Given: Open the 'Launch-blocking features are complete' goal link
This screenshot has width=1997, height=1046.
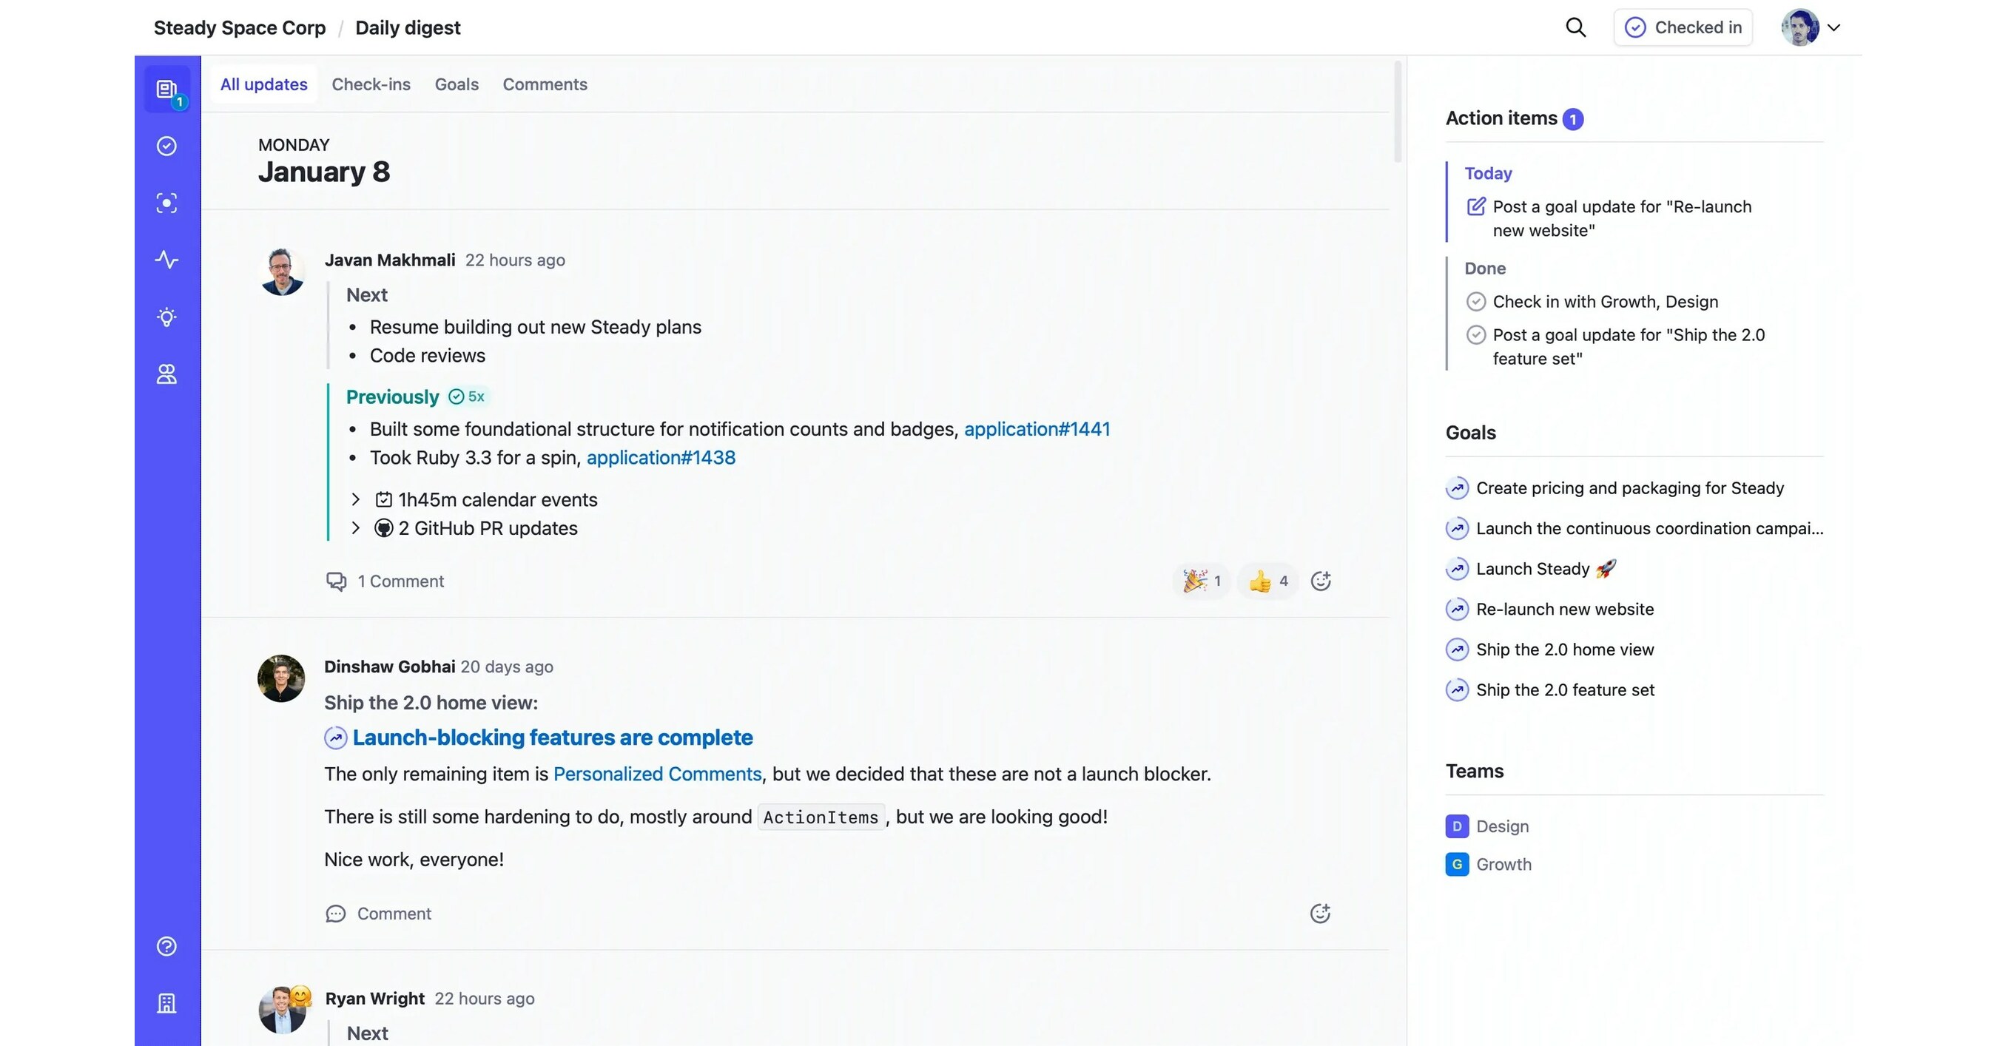Looking at the screenshot, I should pyautogui.click(x=553, y=737).
